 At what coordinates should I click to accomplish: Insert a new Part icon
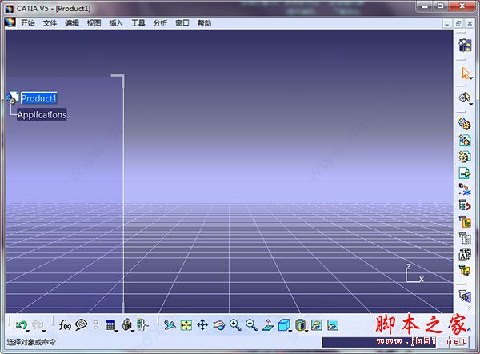click(x=465, y=157)
